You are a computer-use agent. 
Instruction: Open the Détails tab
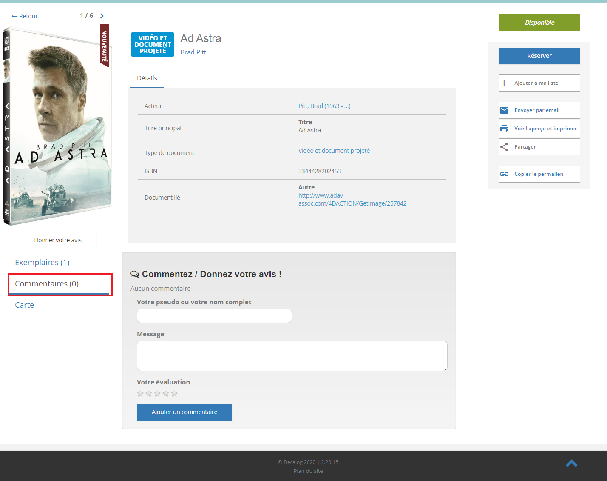[x=147, y=78]
